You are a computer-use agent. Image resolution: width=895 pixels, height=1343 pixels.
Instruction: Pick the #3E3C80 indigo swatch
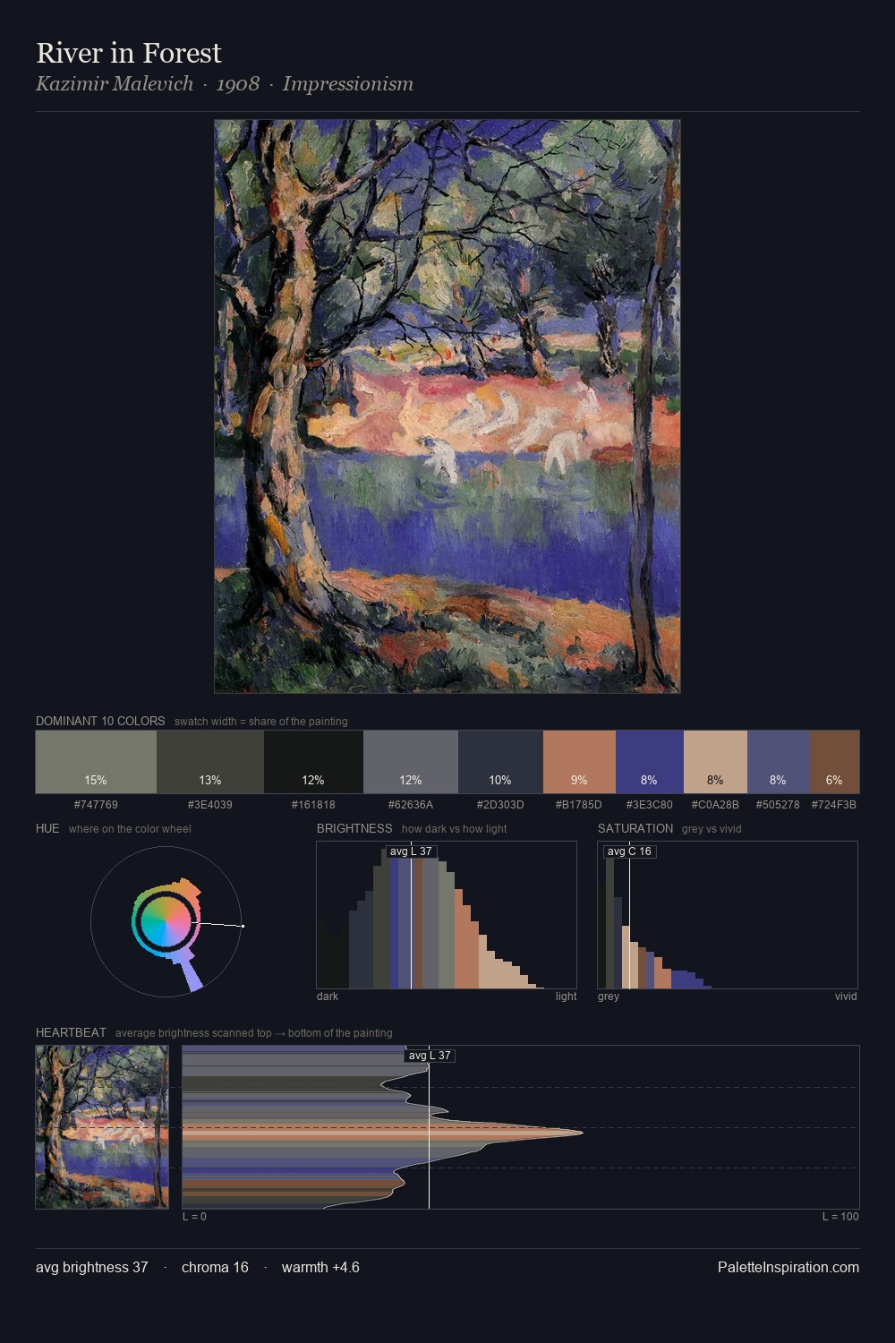650,762
